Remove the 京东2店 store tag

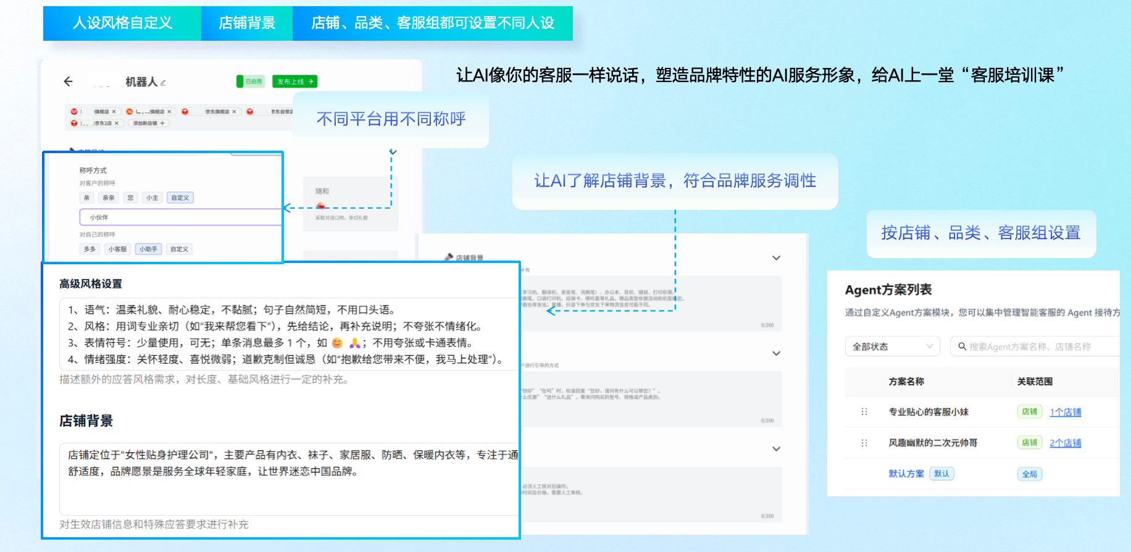(116, 123)
